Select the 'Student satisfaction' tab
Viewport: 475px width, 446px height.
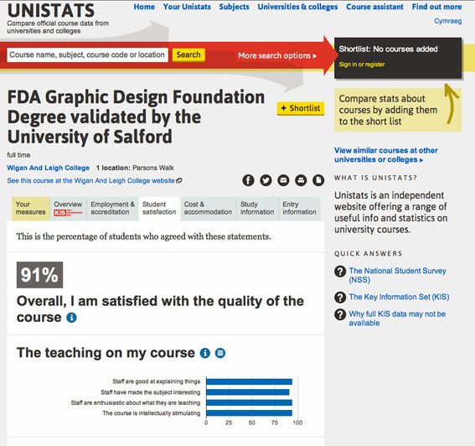(159, 208)
